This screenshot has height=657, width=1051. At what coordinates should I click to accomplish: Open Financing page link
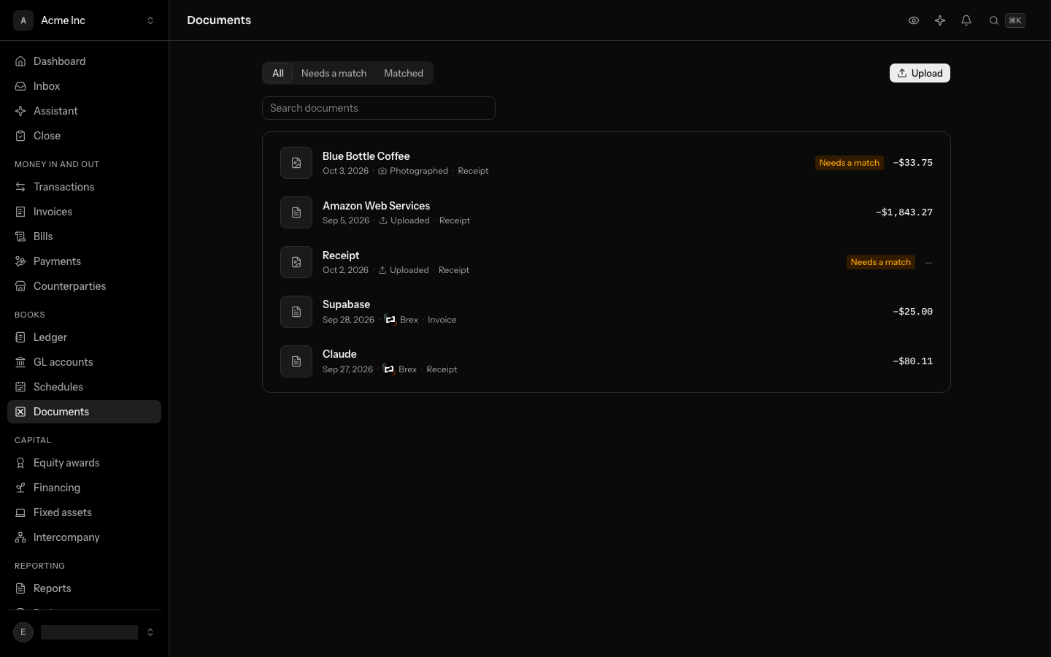click(x=85, y=488)
